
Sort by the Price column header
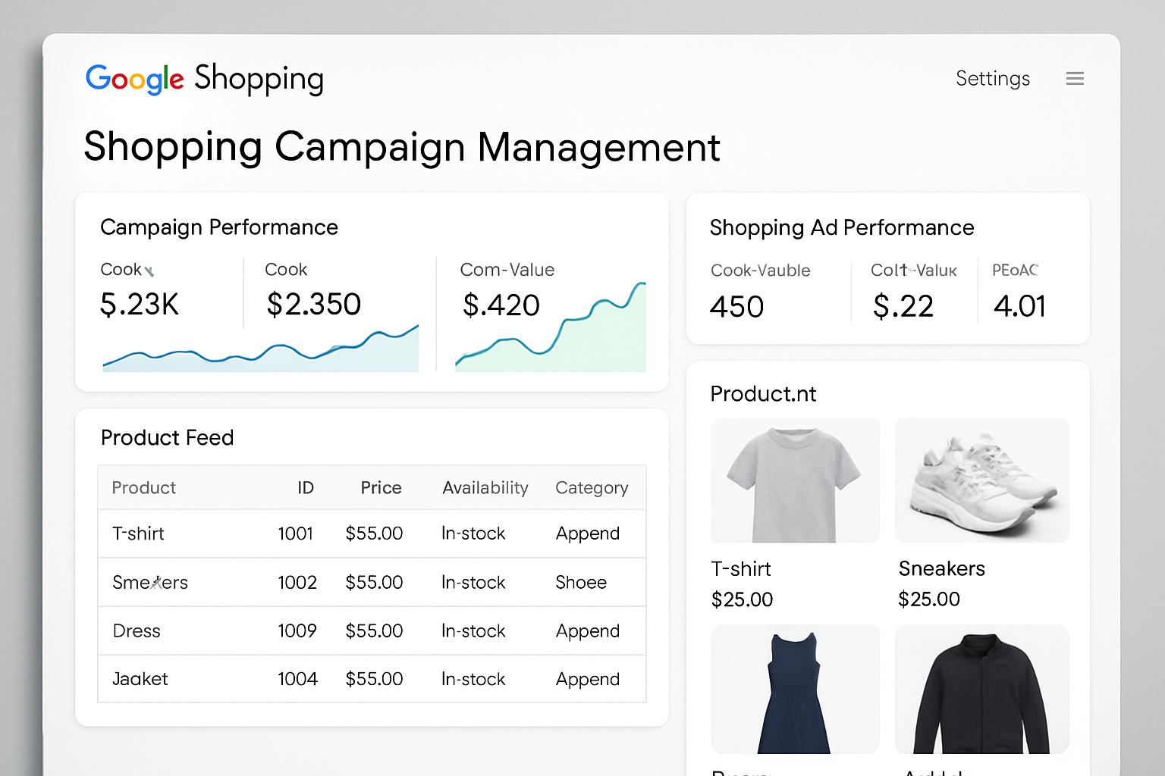(x=382, y=488)
